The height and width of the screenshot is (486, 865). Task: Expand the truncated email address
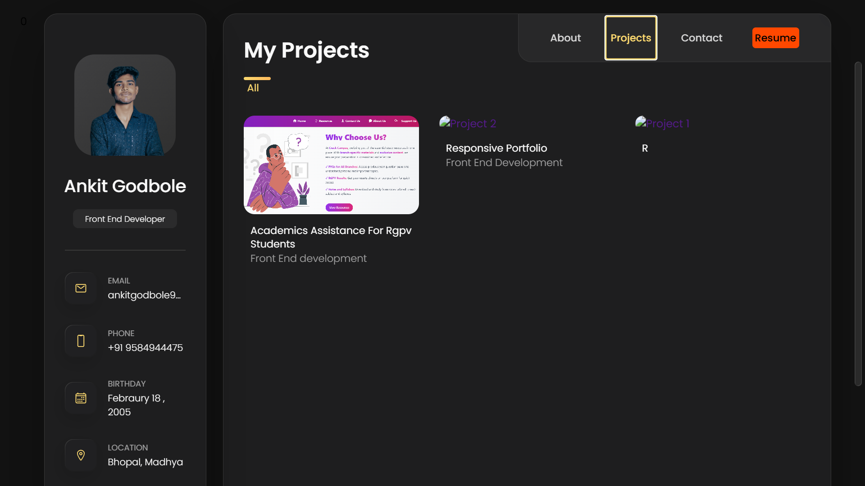tap(144, 295)
